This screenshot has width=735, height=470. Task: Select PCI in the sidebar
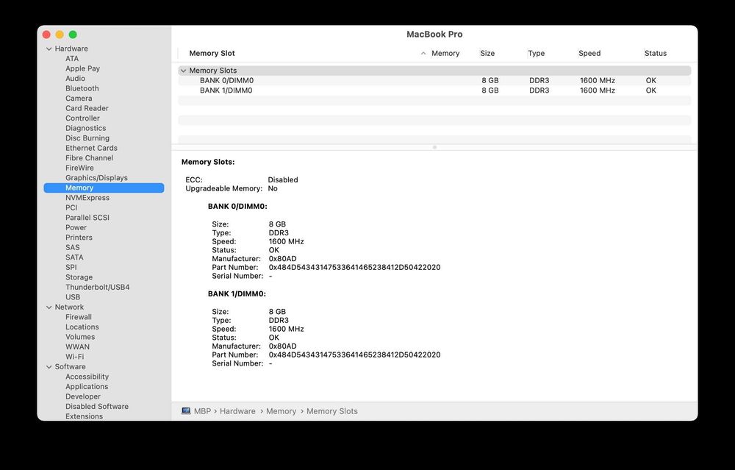click(71, 208)
